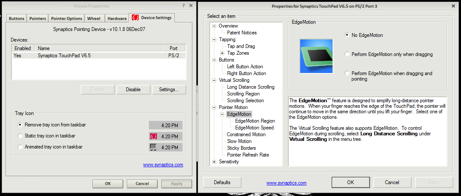
Task: Collapse the Buttons tree node
Action: 214,60
